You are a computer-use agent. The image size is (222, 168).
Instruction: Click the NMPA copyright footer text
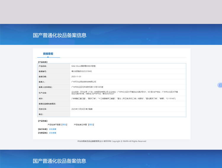(x=112, y=141)
